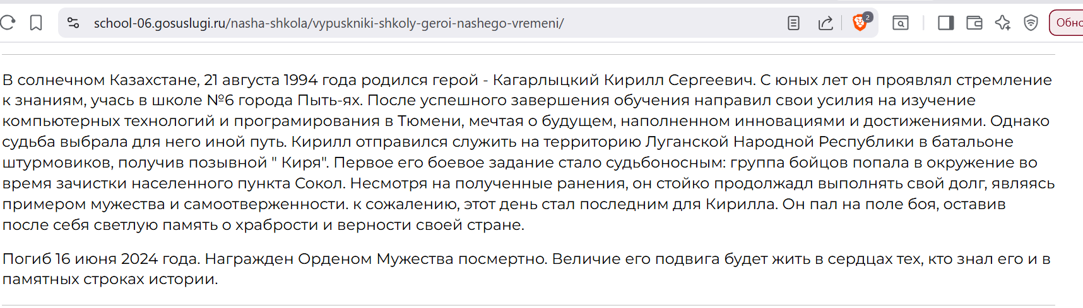Click the name Кагарлыцкий in first paragraph
1083x308 pixels.
pos(546,80)
